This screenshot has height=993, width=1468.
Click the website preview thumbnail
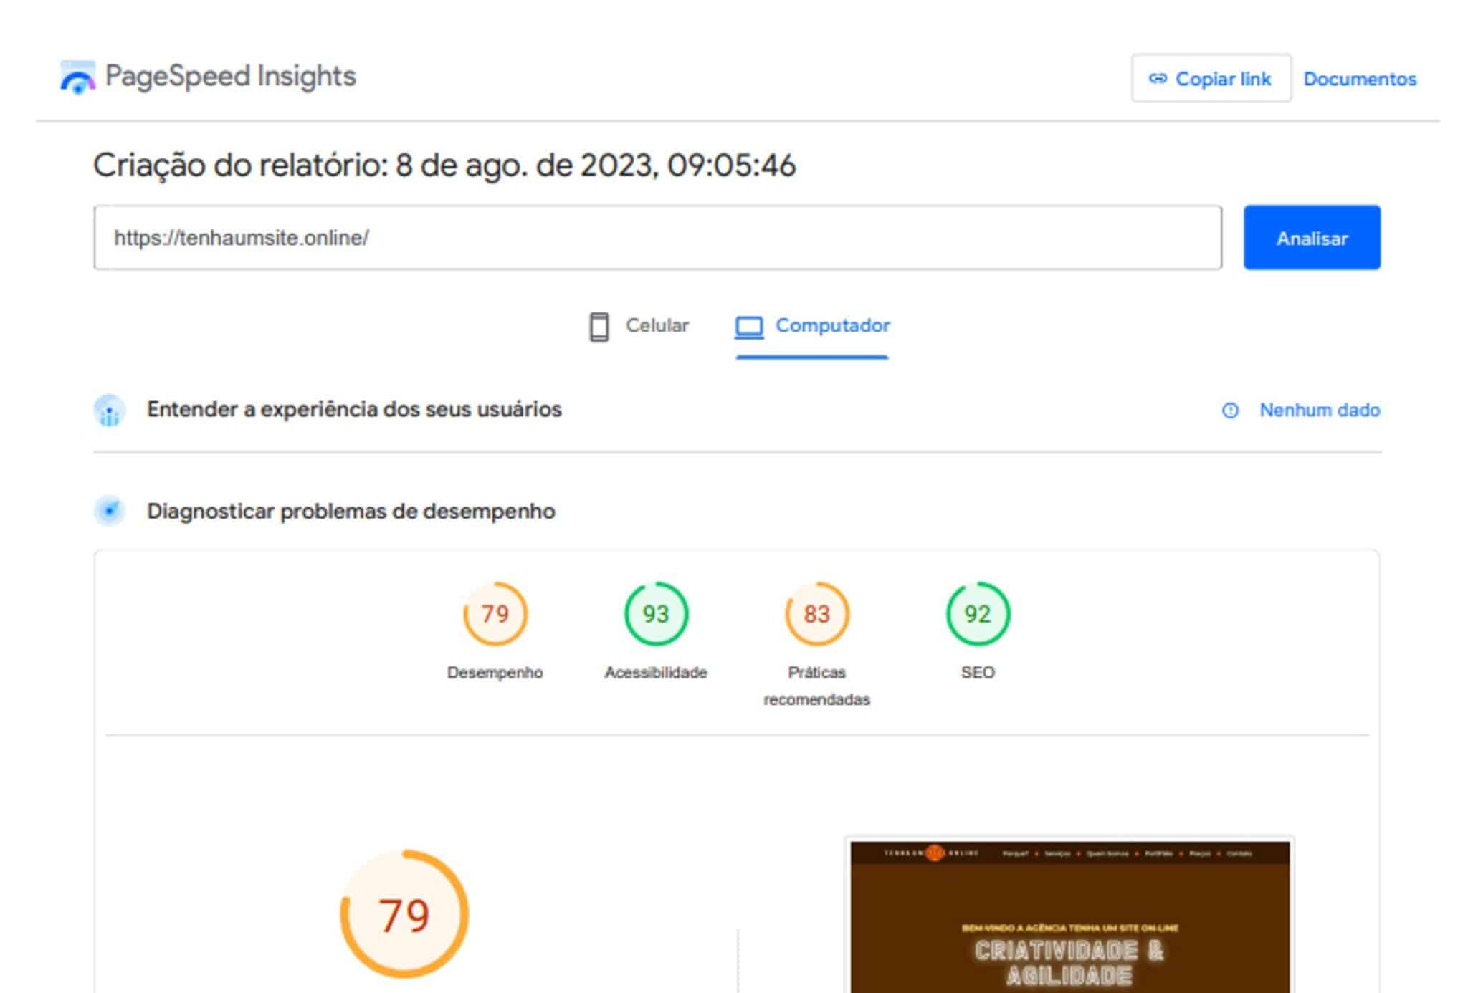1069,917
